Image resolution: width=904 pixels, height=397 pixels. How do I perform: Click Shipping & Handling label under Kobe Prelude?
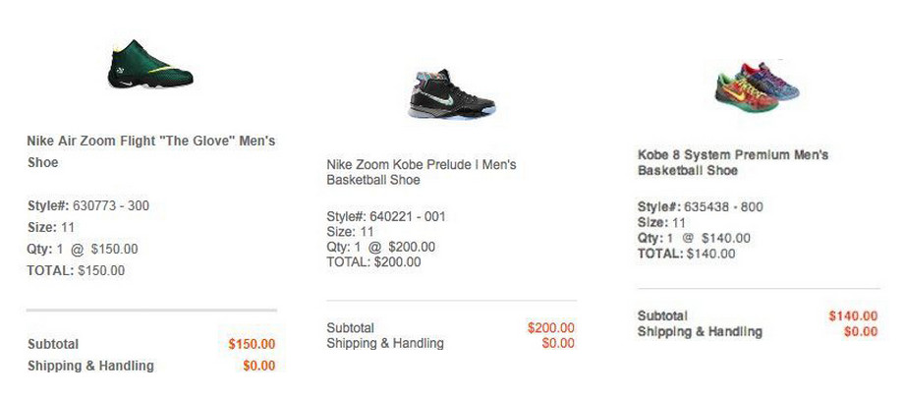(x=385, y=344)
